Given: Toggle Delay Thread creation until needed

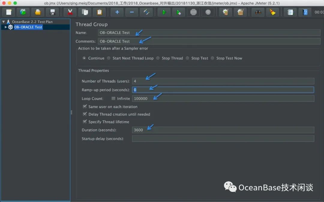Looking at the screenshot, I should click(x=85, y=114).
